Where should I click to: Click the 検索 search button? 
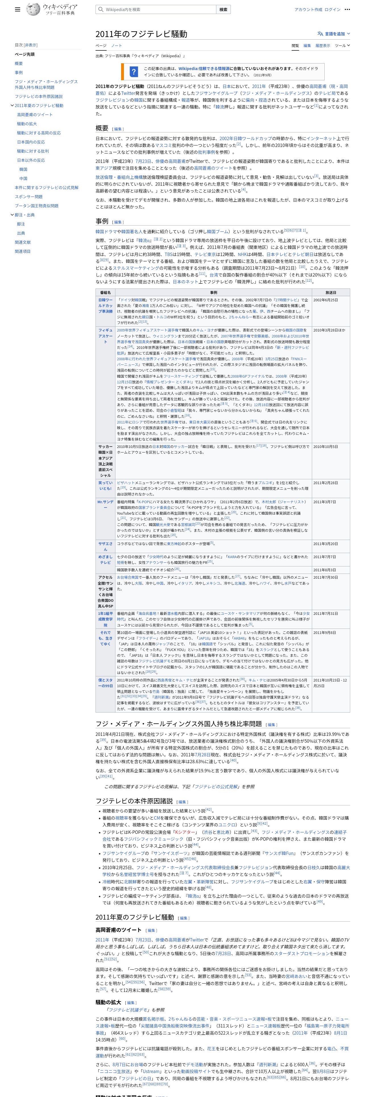pyautogui.click(x=223, y=9)
